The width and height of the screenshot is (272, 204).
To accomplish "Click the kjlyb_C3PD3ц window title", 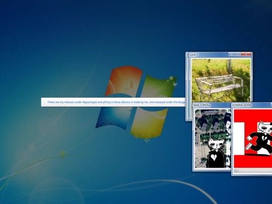I will 202,105.
